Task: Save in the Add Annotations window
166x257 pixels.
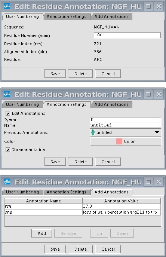Action: [55, 249]
